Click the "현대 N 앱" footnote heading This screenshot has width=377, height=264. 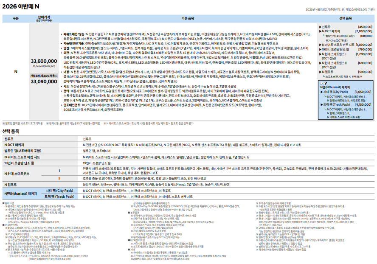tap(8, 203)
